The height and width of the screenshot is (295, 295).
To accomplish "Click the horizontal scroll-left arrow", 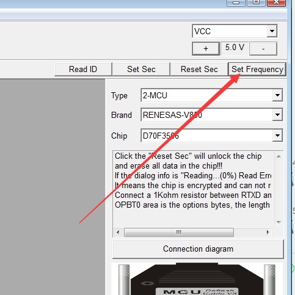I will [x=118, y=232].
